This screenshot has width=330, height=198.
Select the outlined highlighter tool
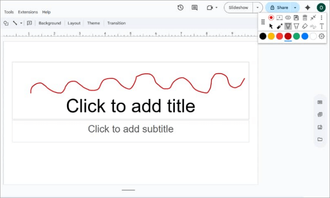click(x=297, y=26)
